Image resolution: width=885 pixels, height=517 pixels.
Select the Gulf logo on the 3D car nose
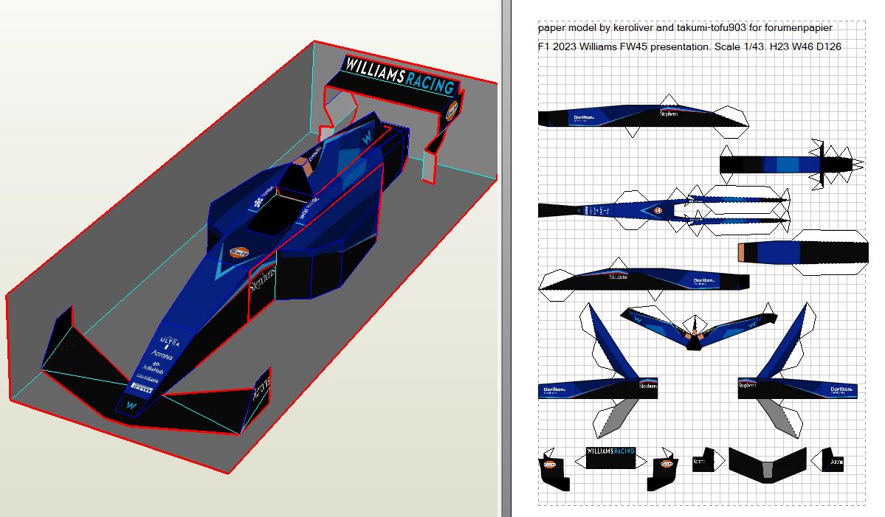tap(239, 252)
